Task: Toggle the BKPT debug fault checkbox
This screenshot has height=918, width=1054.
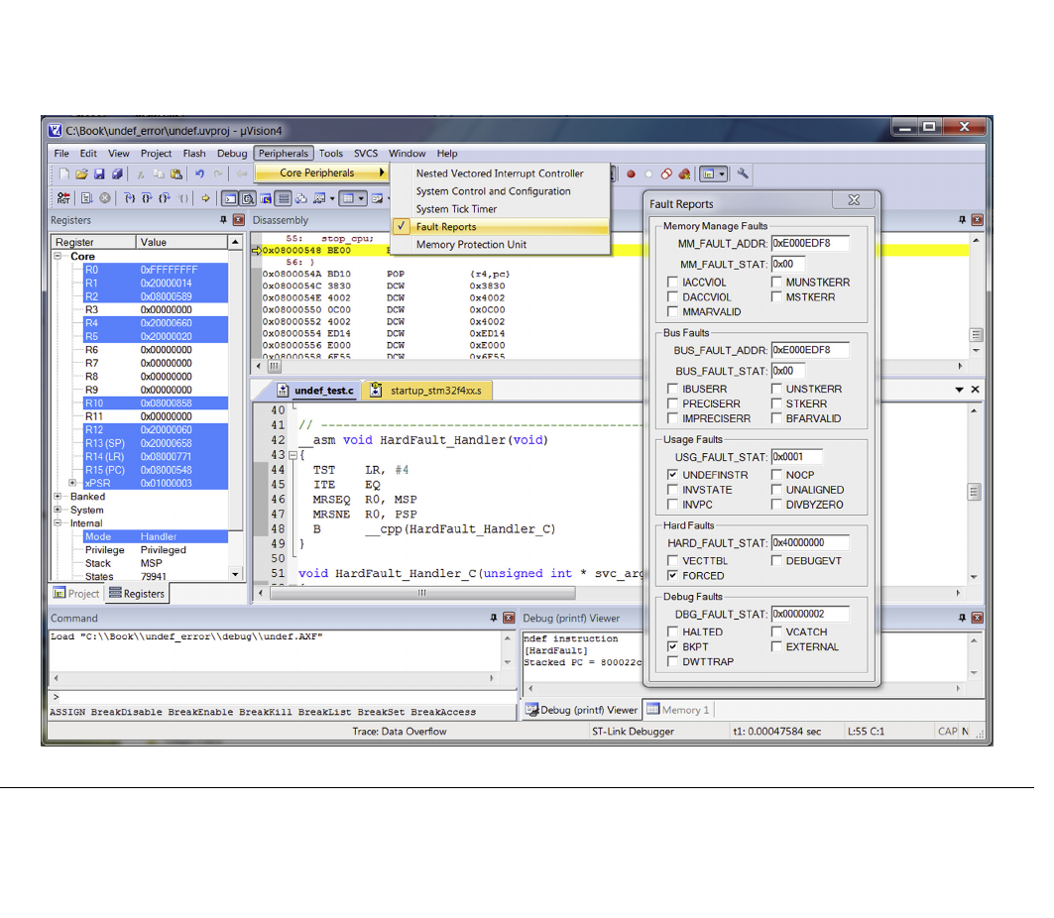Action: pyautogui.click(x=672, y=646)
